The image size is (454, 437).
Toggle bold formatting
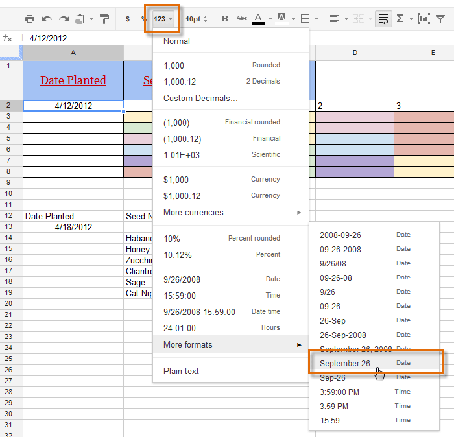tap(224, 19)
